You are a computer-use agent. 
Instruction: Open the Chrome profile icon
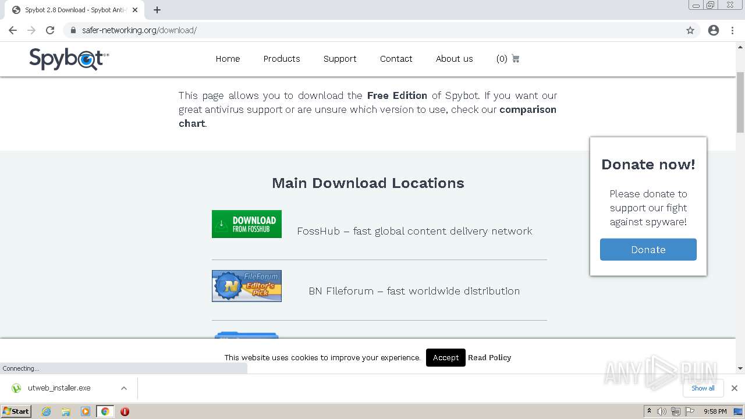coord(714,30)
